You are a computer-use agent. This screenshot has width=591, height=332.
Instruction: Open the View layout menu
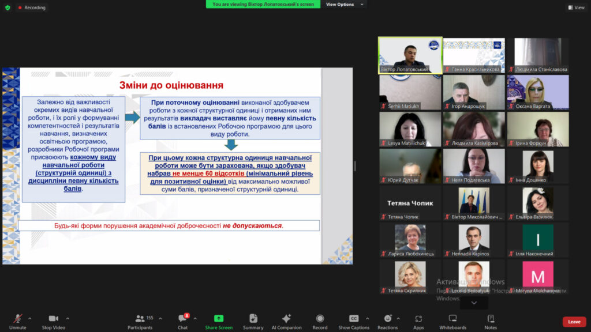(x=576, y=7)
